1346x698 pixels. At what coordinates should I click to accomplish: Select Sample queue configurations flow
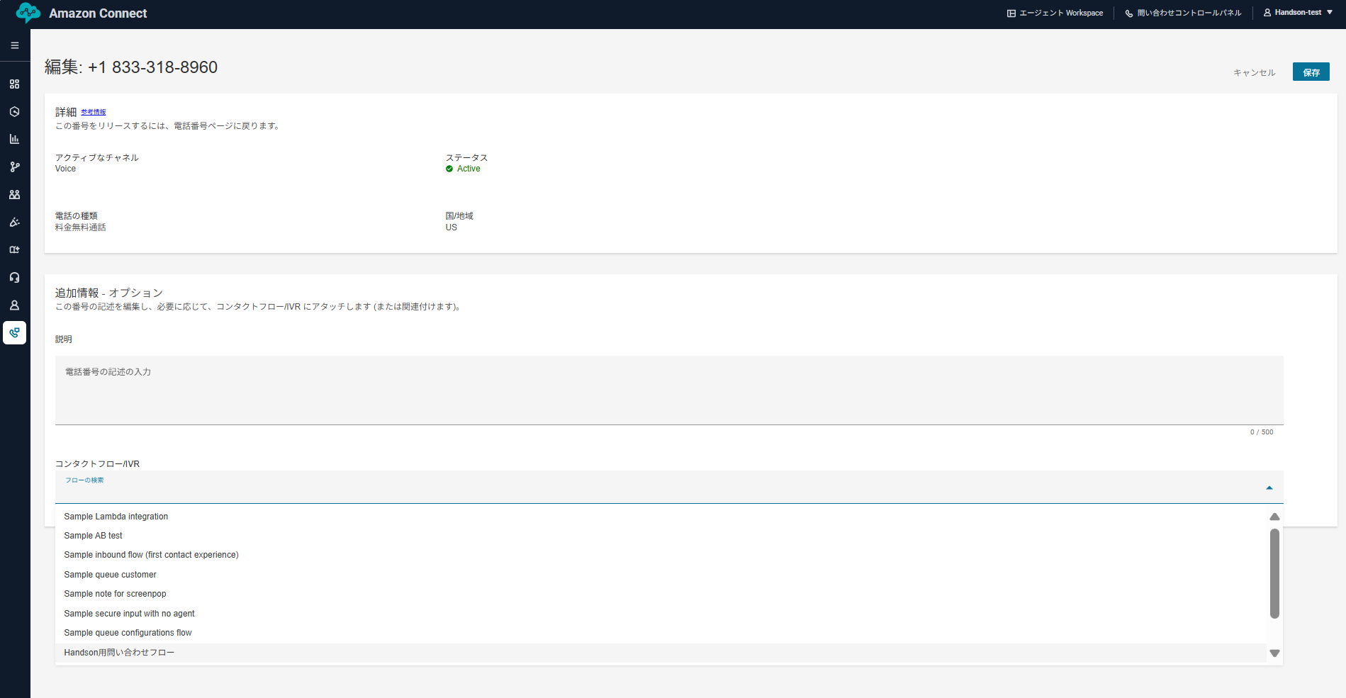tap(661, 633)
